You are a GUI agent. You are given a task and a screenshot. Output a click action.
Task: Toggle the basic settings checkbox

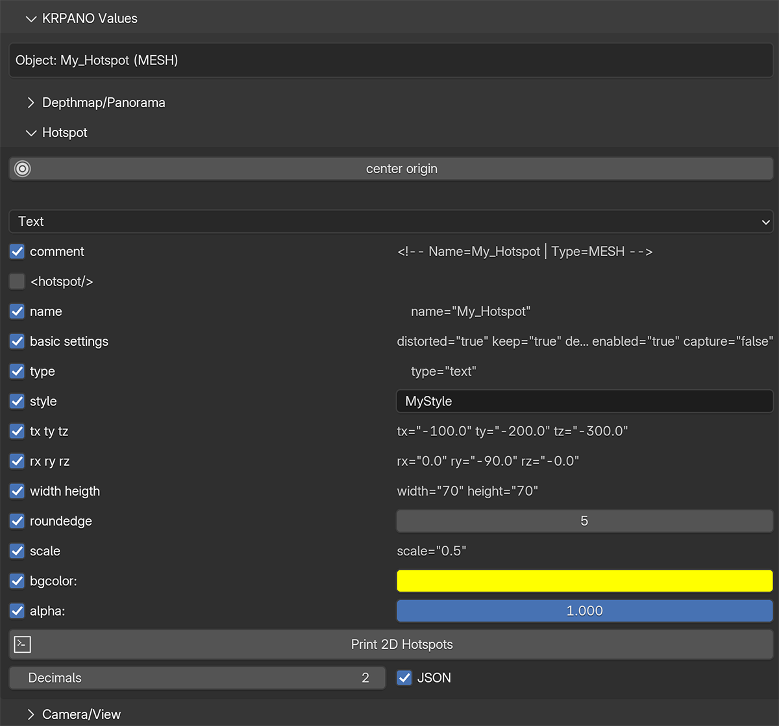[18, 341]
